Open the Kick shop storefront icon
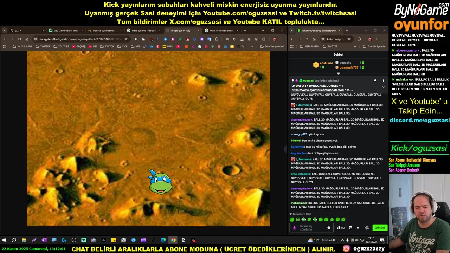450x253 pixels. [351, 228]
